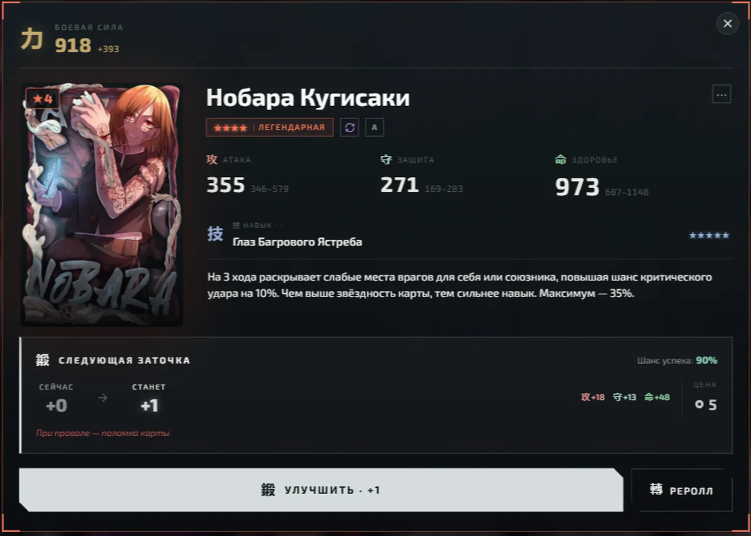Click the arrow between +0 and +1
Viewport: 751px width, 536px height.
(103, 398)
